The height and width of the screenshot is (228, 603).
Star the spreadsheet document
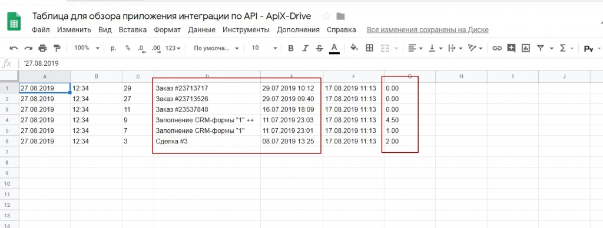326,16
